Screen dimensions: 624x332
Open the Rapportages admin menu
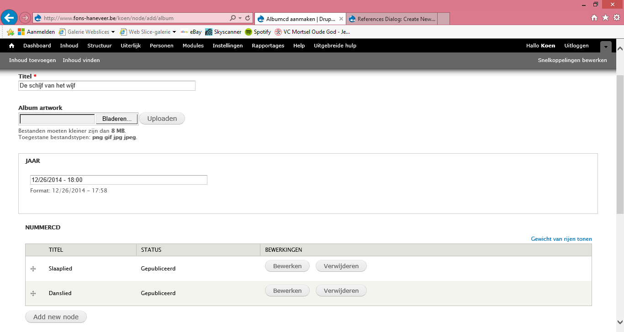(x=268, y=46)
